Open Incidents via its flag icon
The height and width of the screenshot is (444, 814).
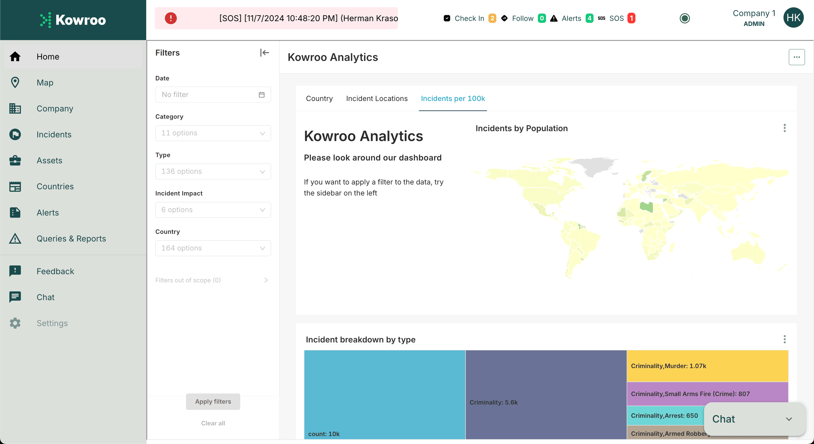pyautogui.click(x=15, y=134)
